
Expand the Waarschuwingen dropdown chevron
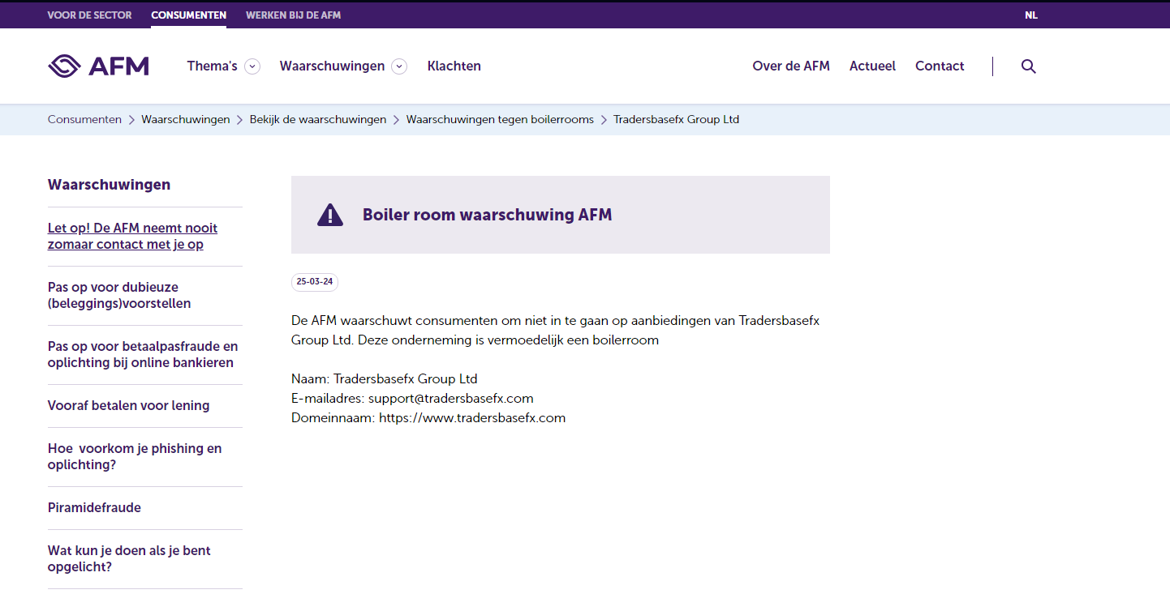click(399, 66)
